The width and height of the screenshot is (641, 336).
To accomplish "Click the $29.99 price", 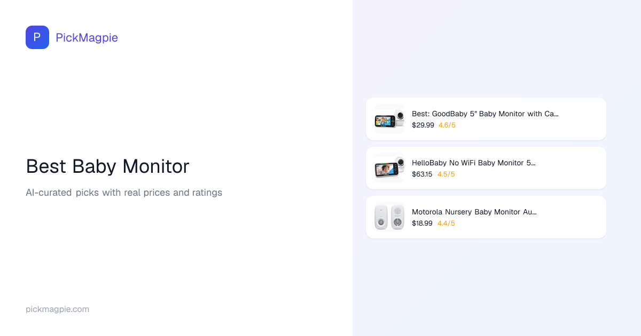I will click(x=423, y=125).
